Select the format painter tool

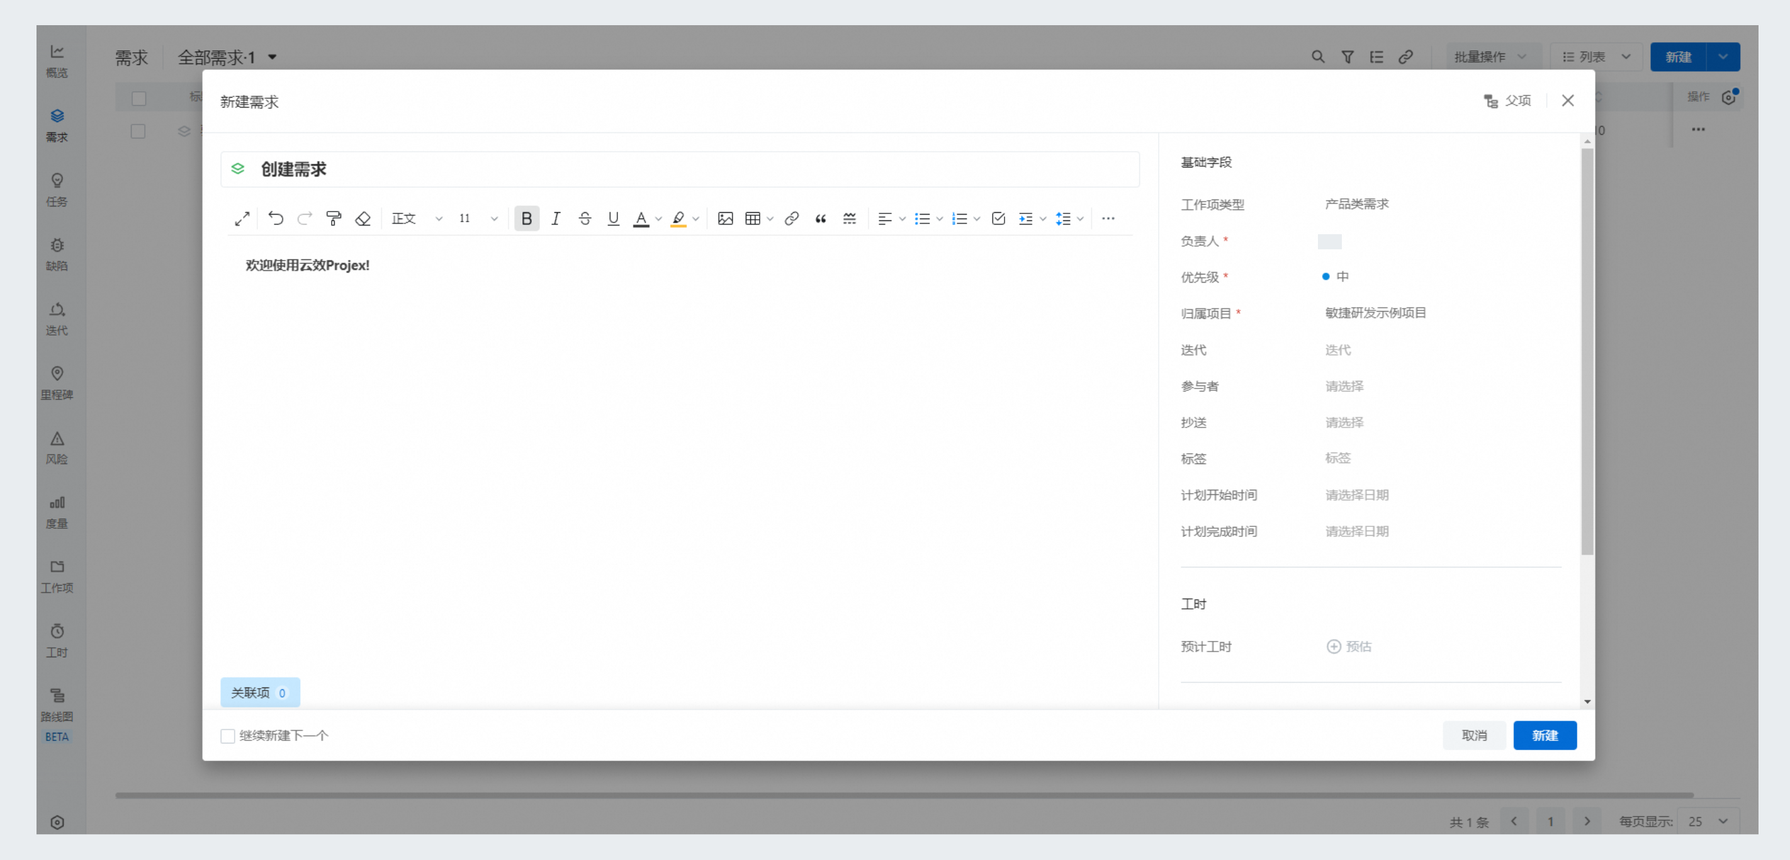(334, 219)
